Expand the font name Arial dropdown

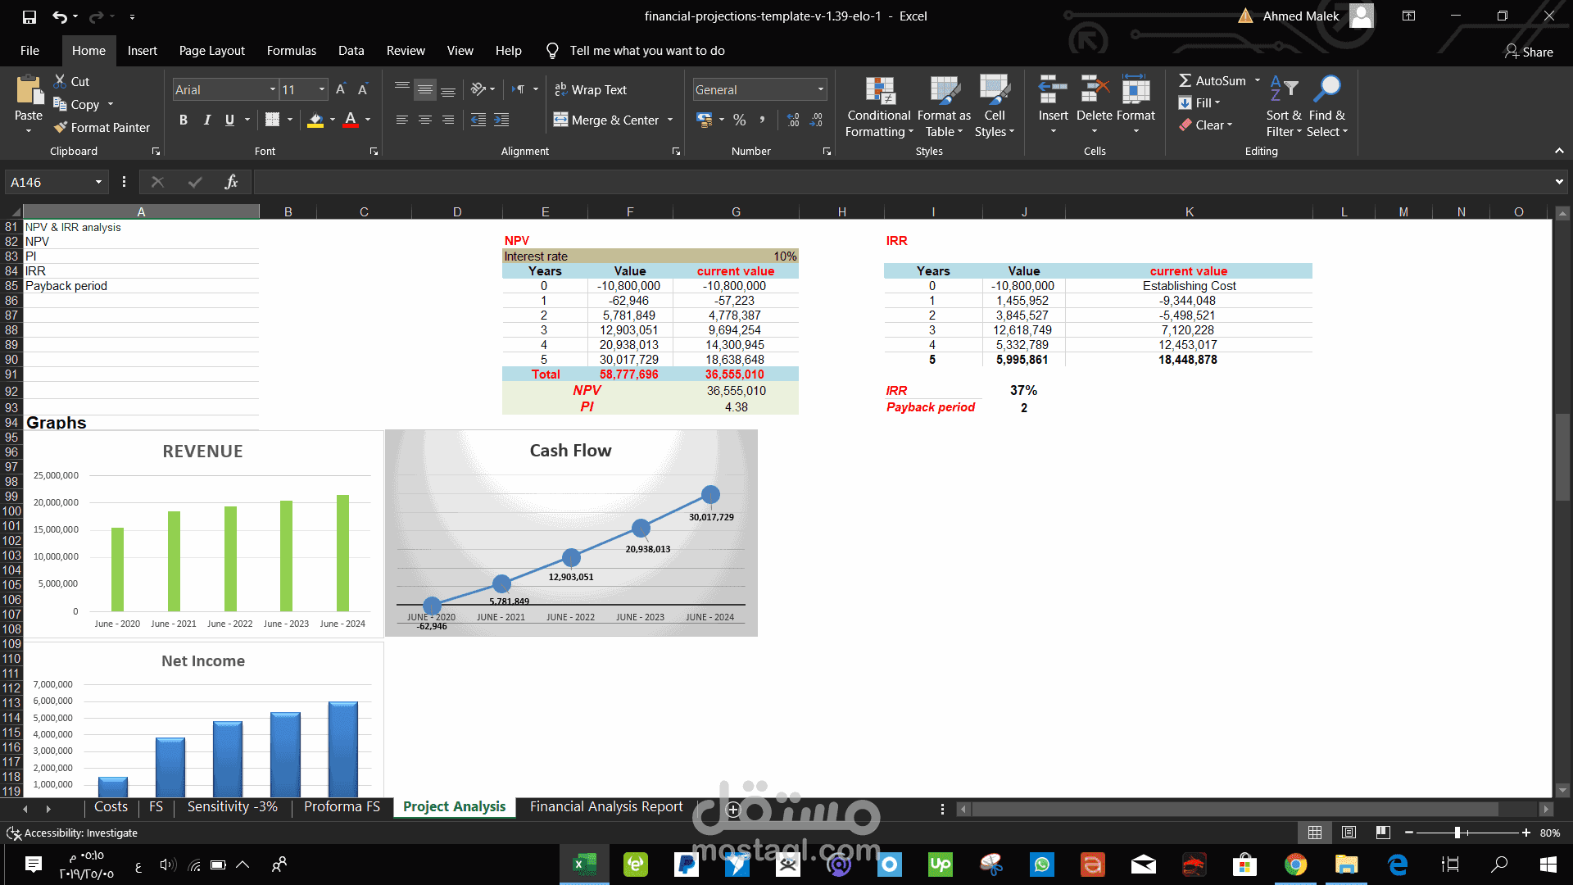[272, 89]
